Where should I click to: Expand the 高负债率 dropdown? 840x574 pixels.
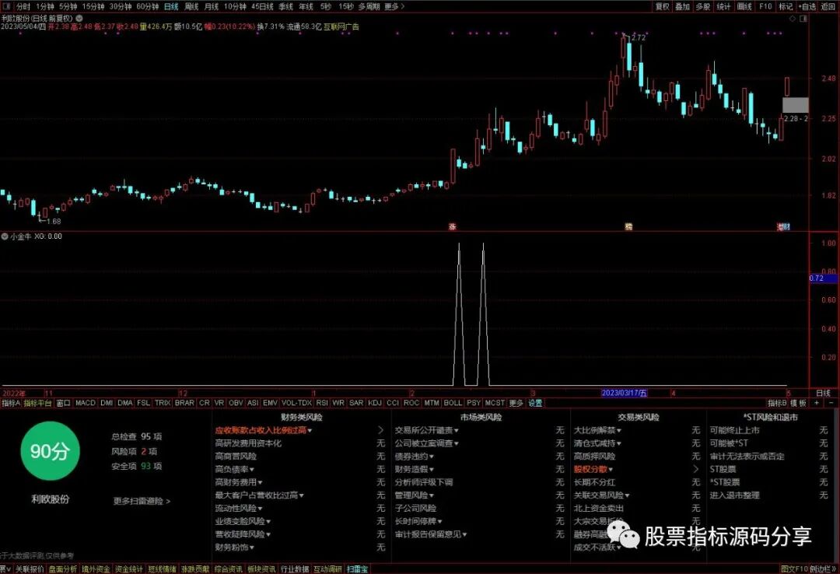(x=235, y=470)
